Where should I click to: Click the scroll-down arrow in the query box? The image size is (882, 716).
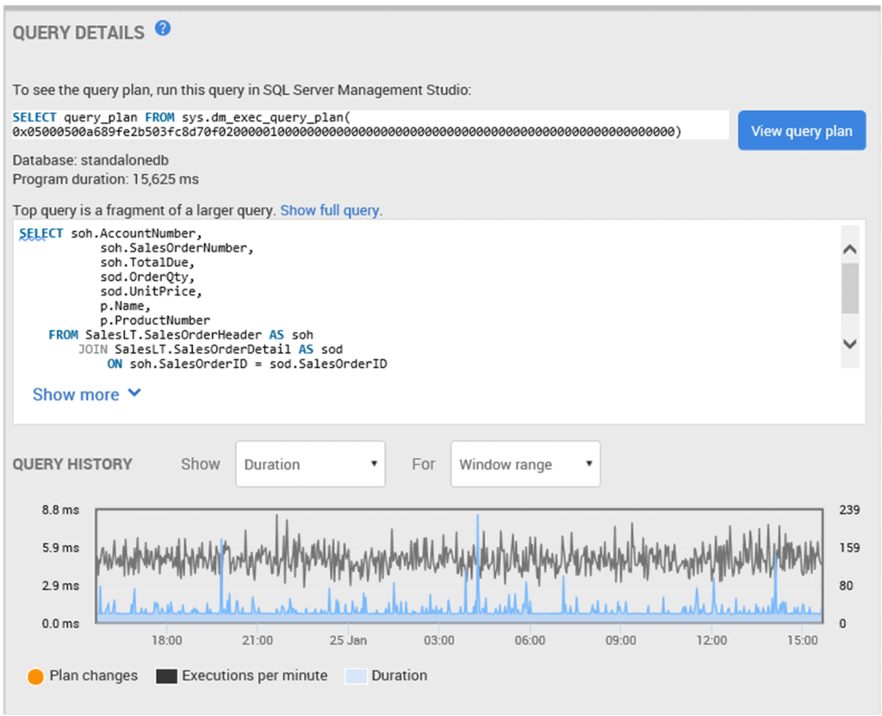pyautogui.click(x=849, y=344)
